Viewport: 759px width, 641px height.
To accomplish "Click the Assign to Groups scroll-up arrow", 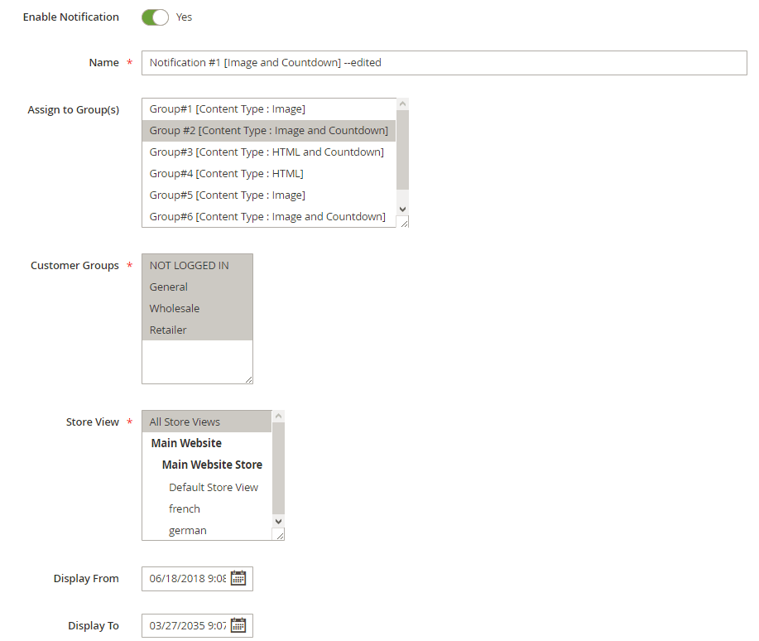I will coord(402,104).
